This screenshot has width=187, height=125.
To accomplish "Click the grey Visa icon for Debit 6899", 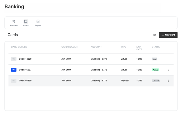I will pos(14,81).
